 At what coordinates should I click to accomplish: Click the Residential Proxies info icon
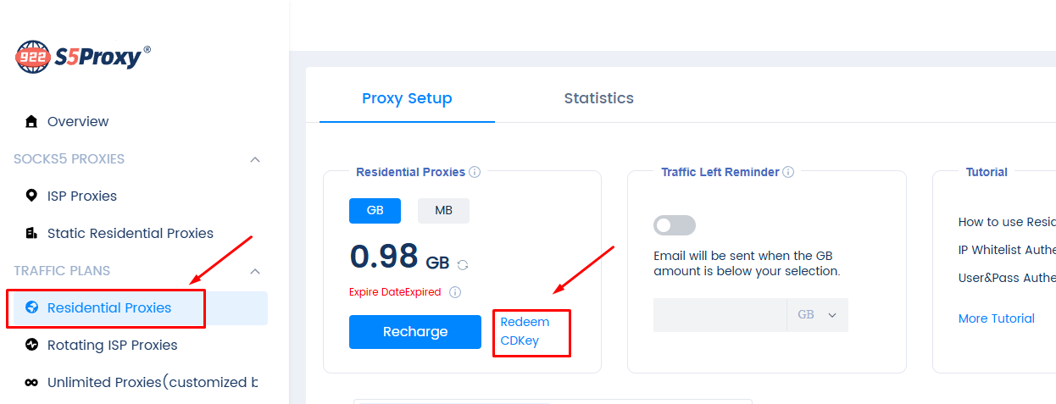pos(475,172)
